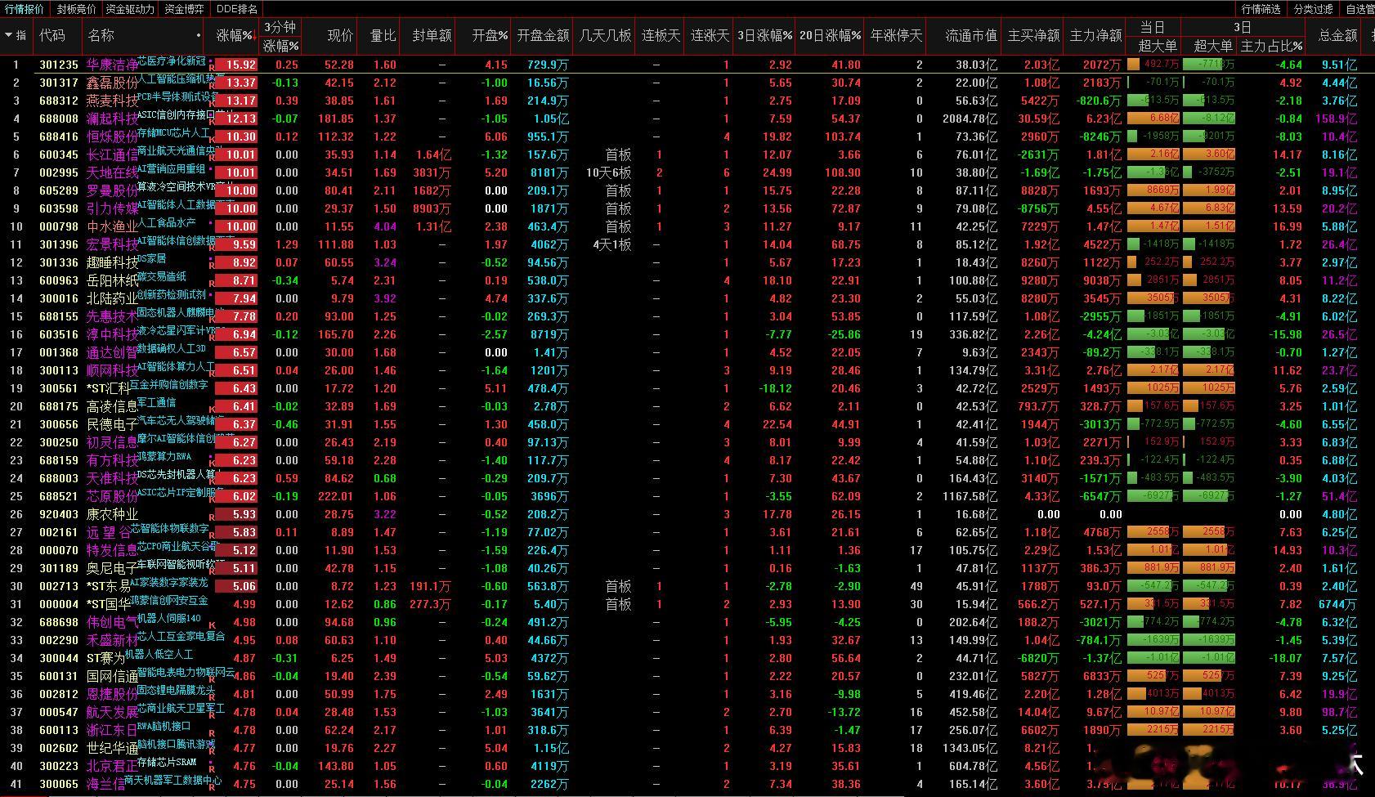Viewport: 1375px width, 797px height.
Task: Sort by the 主力净额 column header
Action: [x=1095, y=35]
